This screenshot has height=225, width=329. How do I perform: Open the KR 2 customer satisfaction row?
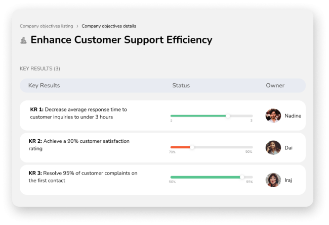(79, 145)
